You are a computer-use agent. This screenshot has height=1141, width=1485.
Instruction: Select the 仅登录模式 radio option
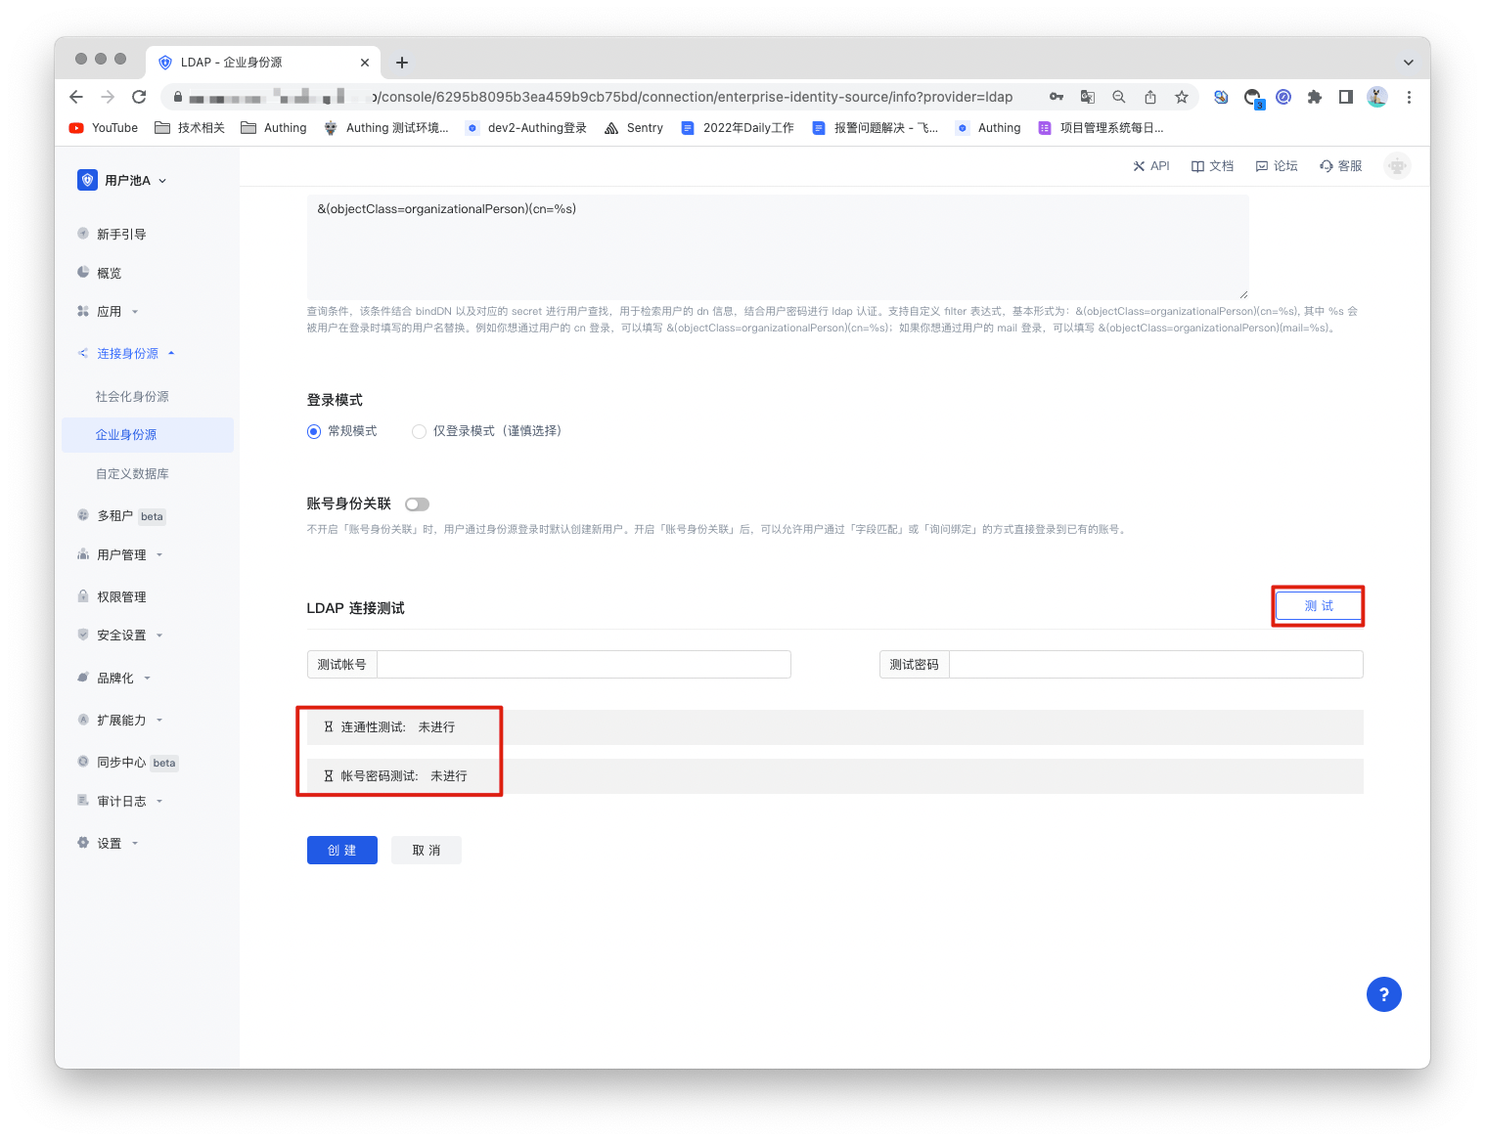[x=420, y=431]
